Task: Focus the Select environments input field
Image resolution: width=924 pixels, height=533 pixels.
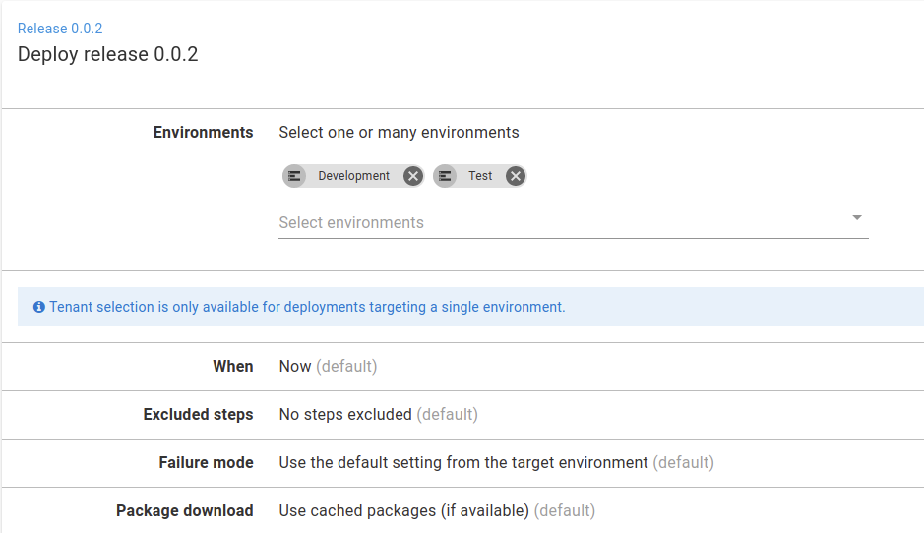Action: [x=574, y=223]
